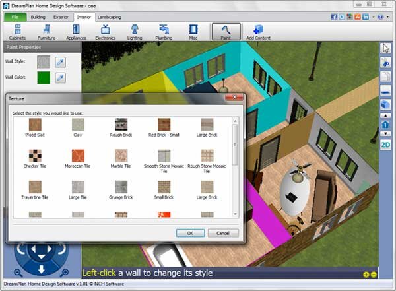Choose the Small Brick texture
This screenshot has width=396, height=291.
click(x=164, y=190)
